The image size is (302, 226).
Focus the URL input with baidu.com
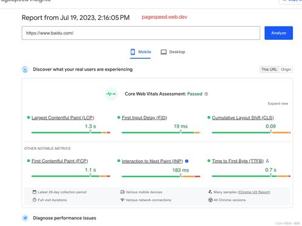pos(141,33)
